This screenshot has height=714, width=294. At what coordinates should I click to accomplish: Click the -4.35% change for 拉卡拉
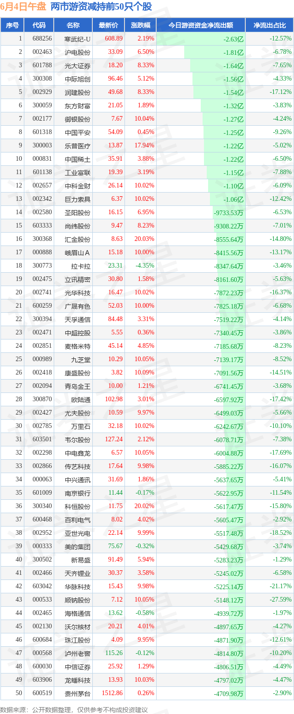145,266
